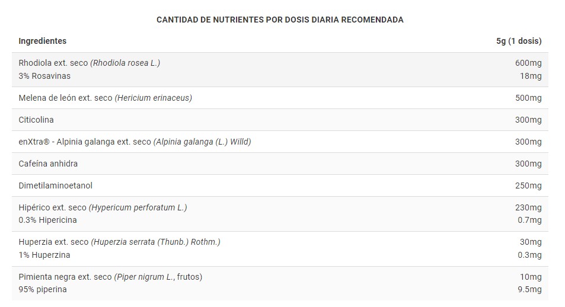
Task: Click the 230mg value for Hipérico
Action: click(528, 207)
